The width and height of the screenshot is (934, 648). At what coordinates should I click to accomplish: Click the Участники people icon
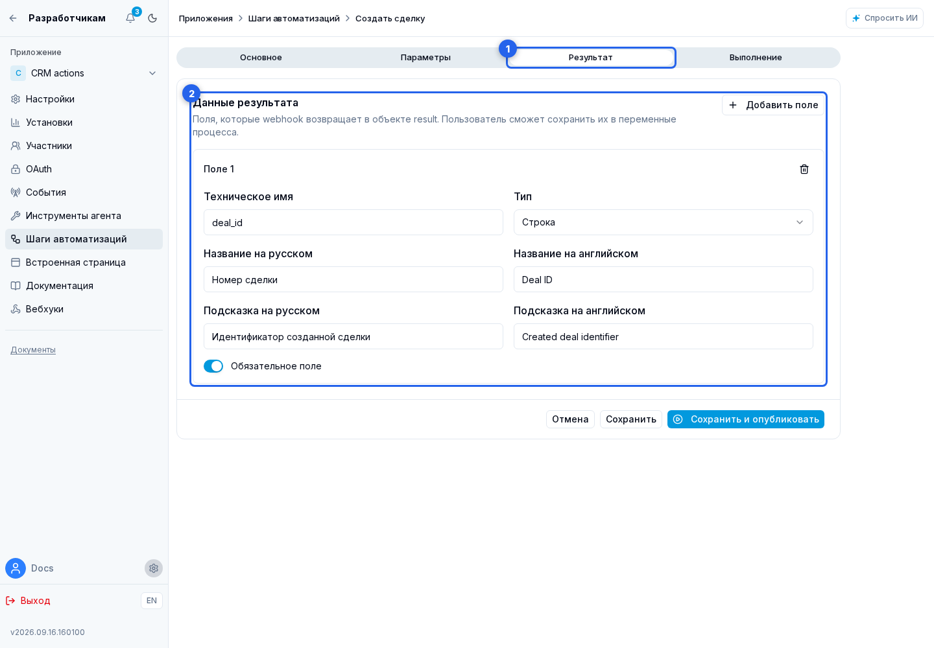pos(16,146)
